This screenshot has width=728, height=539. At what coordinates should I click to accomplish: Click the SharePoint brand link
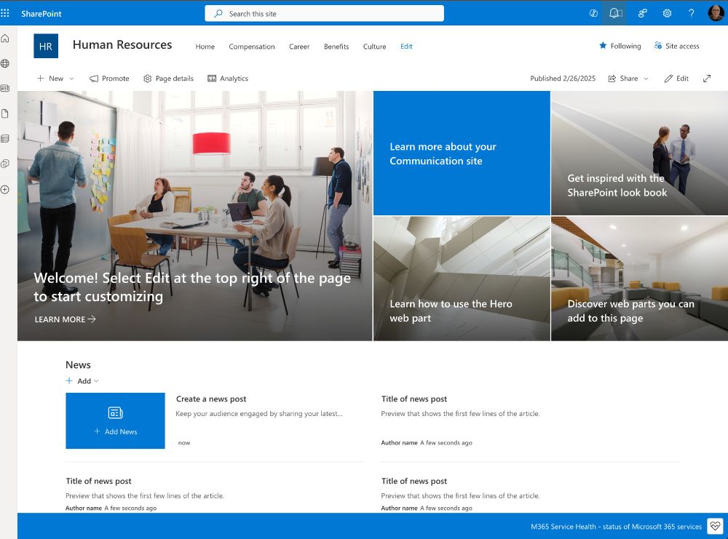coord(41,13)
